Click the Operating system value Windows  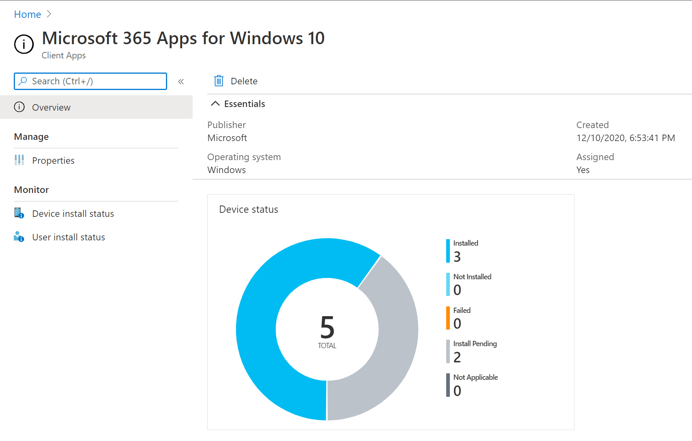coord(226,170)
